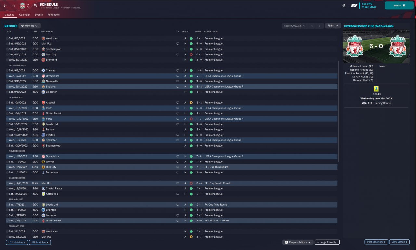The width and height of the screenshot is (416, 250).
Task: Click the Chelsea club badge
Action: pyautogui.click(x=43, y=70)
